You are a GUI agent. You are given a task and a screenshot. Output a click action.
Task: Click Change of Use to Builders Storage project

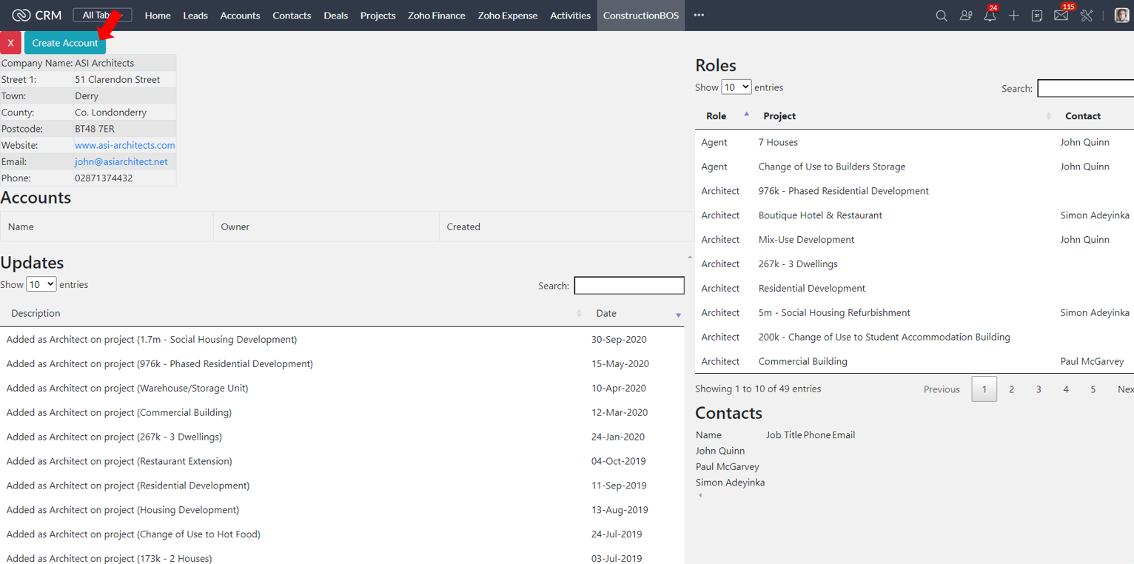pos(832,167)
